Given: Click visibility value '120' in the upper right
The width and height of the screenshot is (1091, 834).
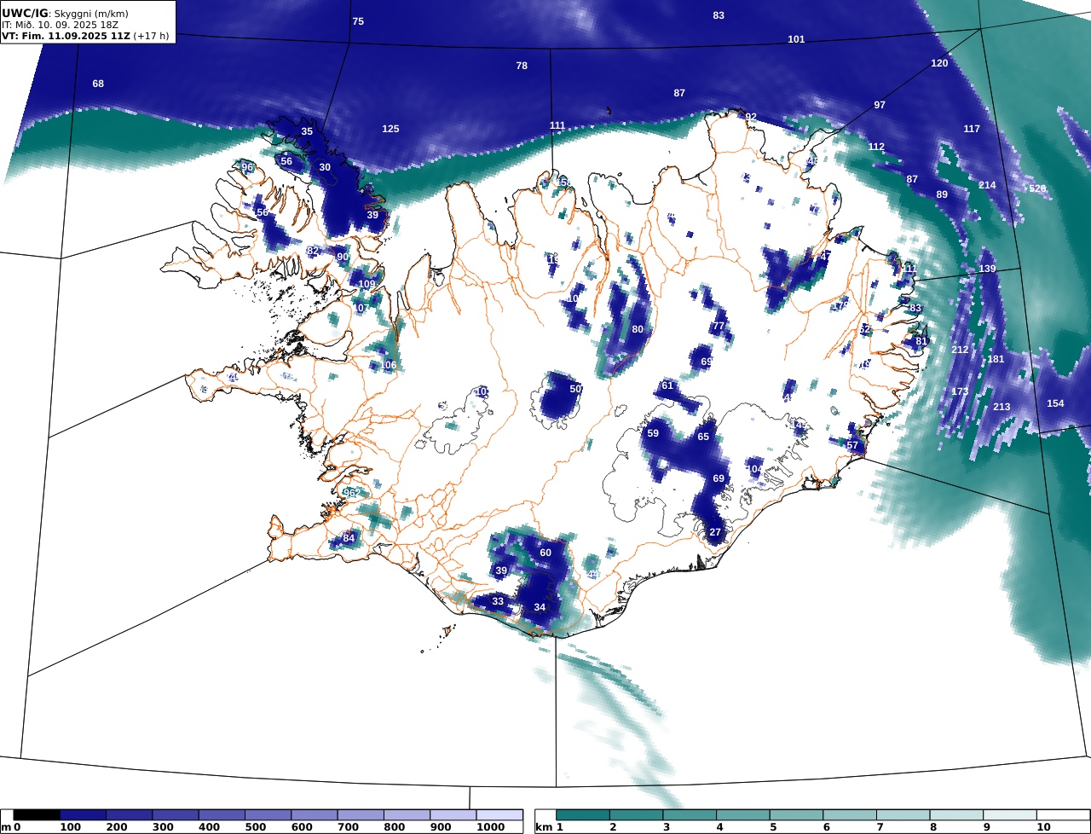Looking at the screenshot, I should (x=939, y=63).
